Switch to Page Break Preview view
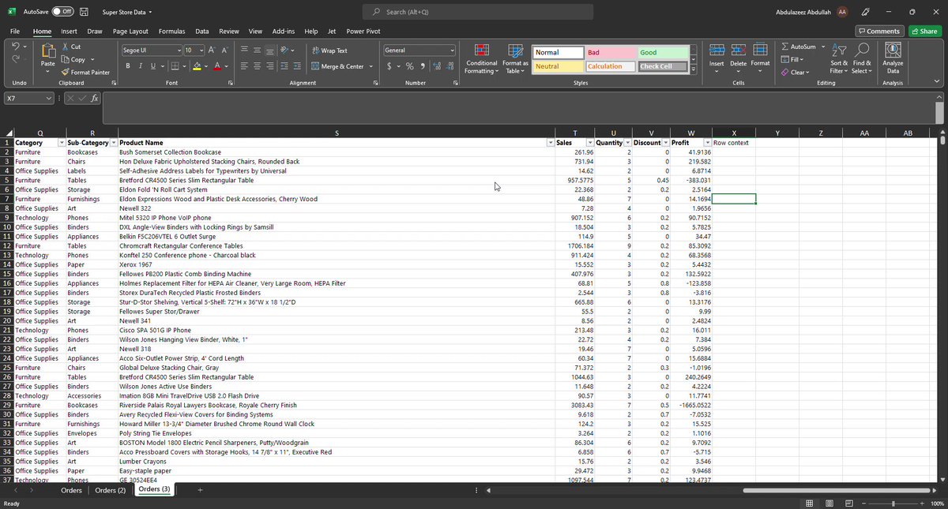 click(848, 503)
